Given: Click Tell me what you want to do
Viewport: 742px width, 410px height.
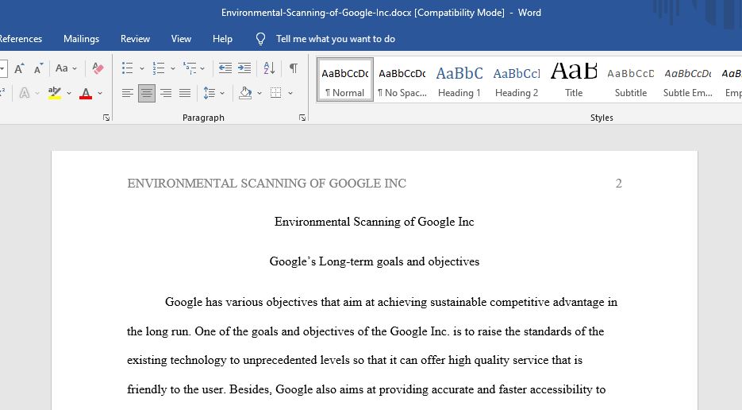Looking at the screenshot, I should pyautogui.click(x=336, y=39).
